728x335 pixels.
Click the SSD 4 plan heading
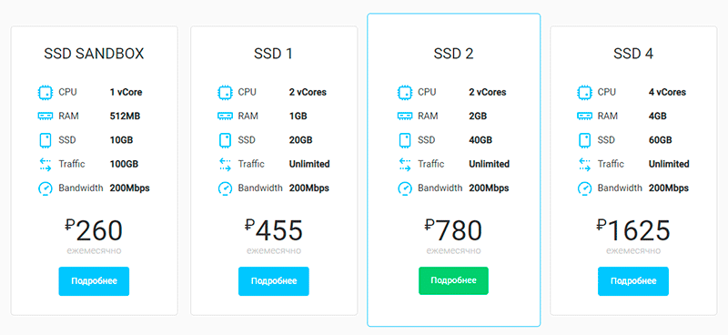tap(633, 54)
